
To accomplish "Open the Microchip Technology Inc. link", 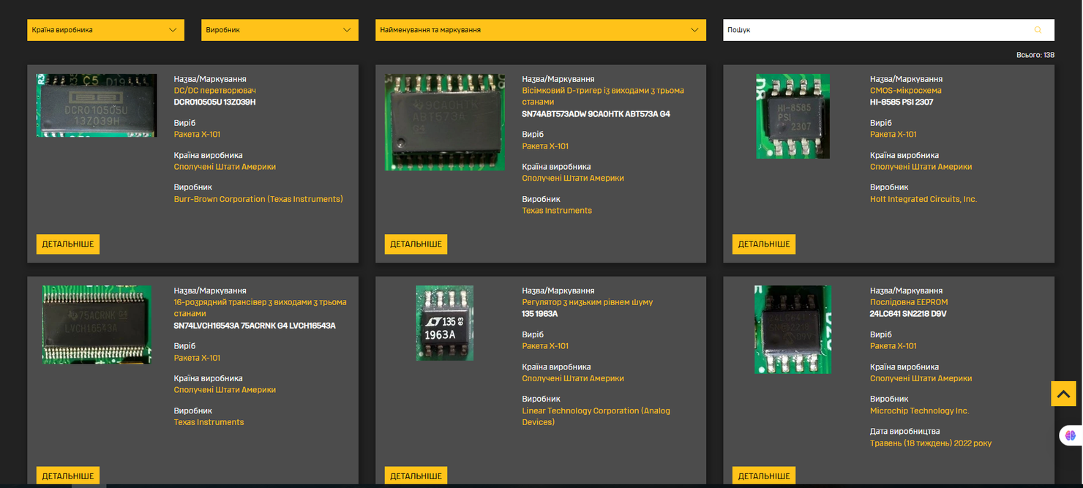I will click(x=919, y=410).
